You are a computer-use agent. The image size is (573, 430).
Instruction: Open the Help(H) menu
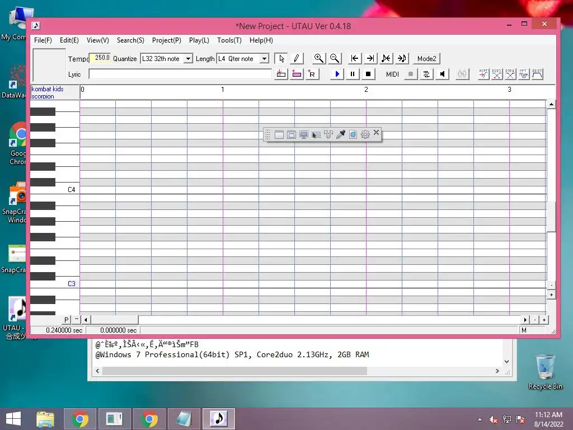(x=261, y=40)
